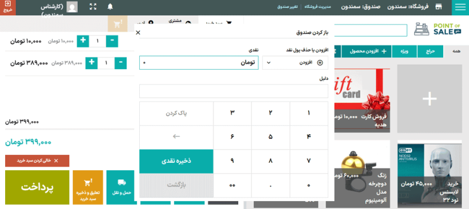This screenshot has width=469, height=209.
Task: Tap keypad digit ۹
Action: tap(232, 161)
